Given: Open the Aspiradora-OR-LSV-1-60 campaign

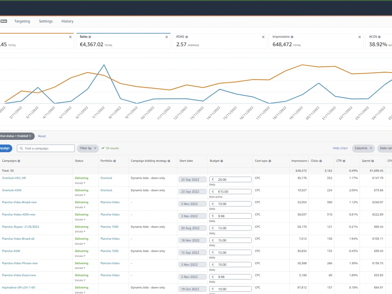Looking at the screenshot, I should pyautogui.click(x=18, y=287).
